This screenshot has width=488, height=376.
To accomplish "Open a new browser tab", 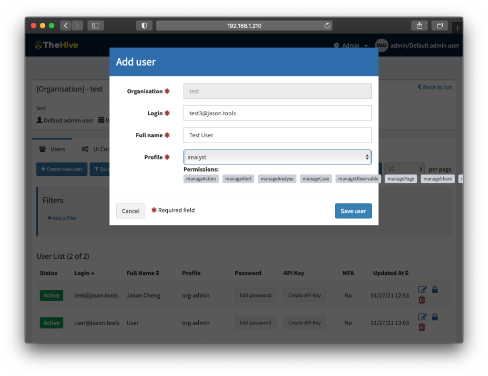I will [x=457, y=28].
